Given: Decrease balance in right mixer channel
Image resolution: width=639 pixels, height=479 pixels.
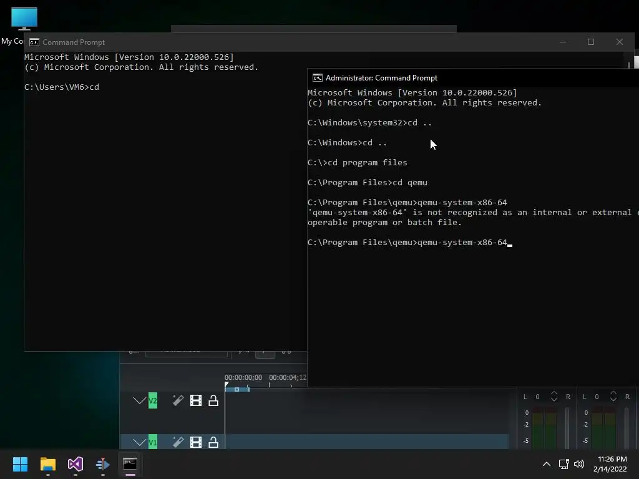Looking at the screenshot, I should click(x=613, y=400).
